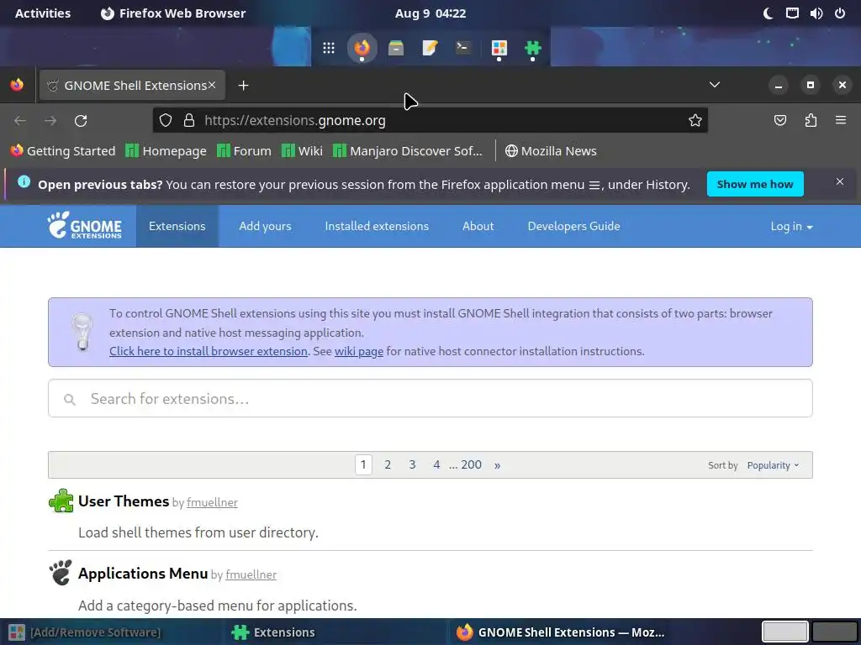
Task: Toggle night light moon icon in top bar
Action: pos(769,13)
